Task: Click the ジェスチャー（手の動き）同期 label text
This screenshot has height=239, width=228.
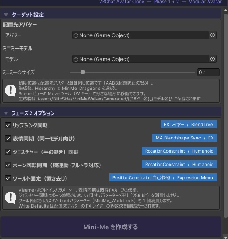Action: click(x=46, y=152)
